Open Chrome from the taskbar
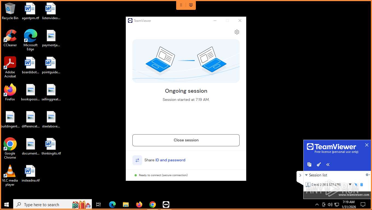The image size is (372, 210). click(x=153, y=205)
